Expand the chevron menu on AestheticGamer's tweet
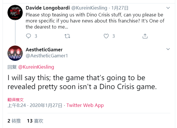This screenshot has height=128, width=177. [168, 50]
